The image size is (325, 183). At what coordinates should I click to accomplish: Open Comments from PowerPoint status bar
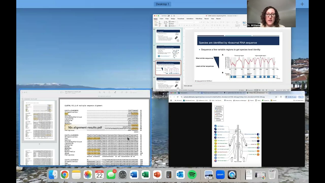pos(250,90)
